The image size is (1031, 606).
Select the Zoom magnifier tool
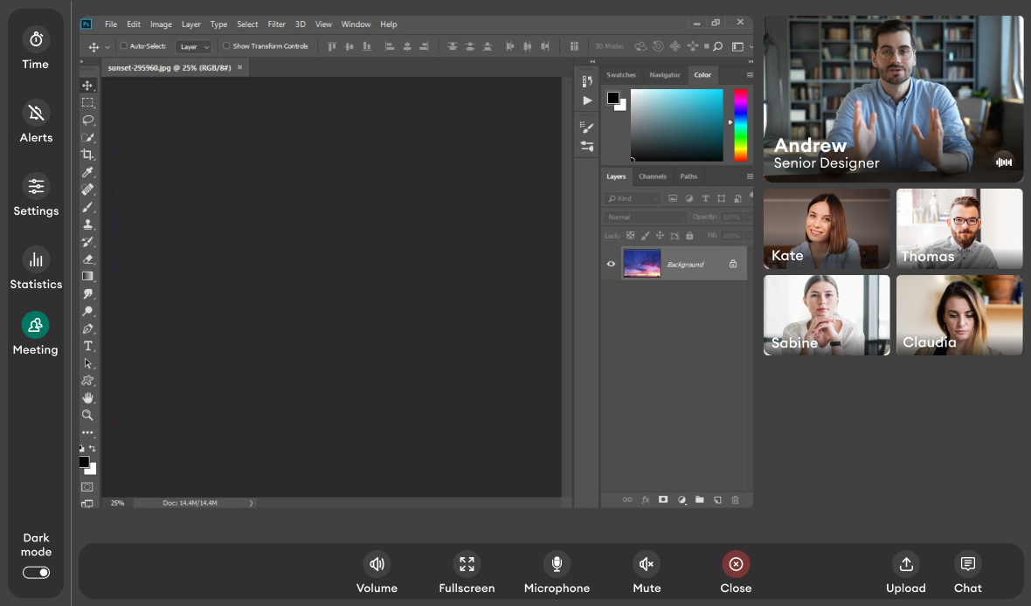(x=87, y=415)
